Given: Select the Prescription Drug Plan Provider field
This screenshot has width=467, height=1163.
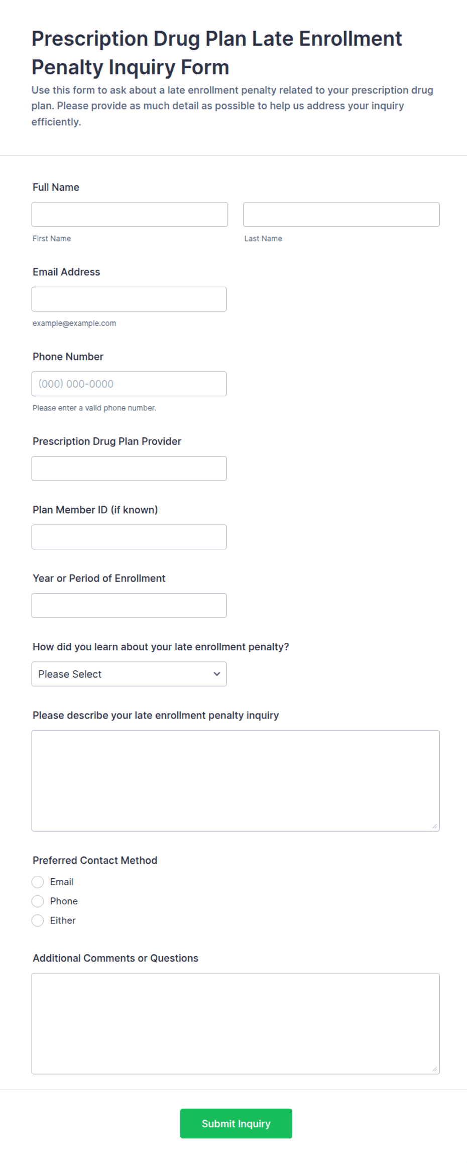Looking at the screenshot, I should coord(129,469).
